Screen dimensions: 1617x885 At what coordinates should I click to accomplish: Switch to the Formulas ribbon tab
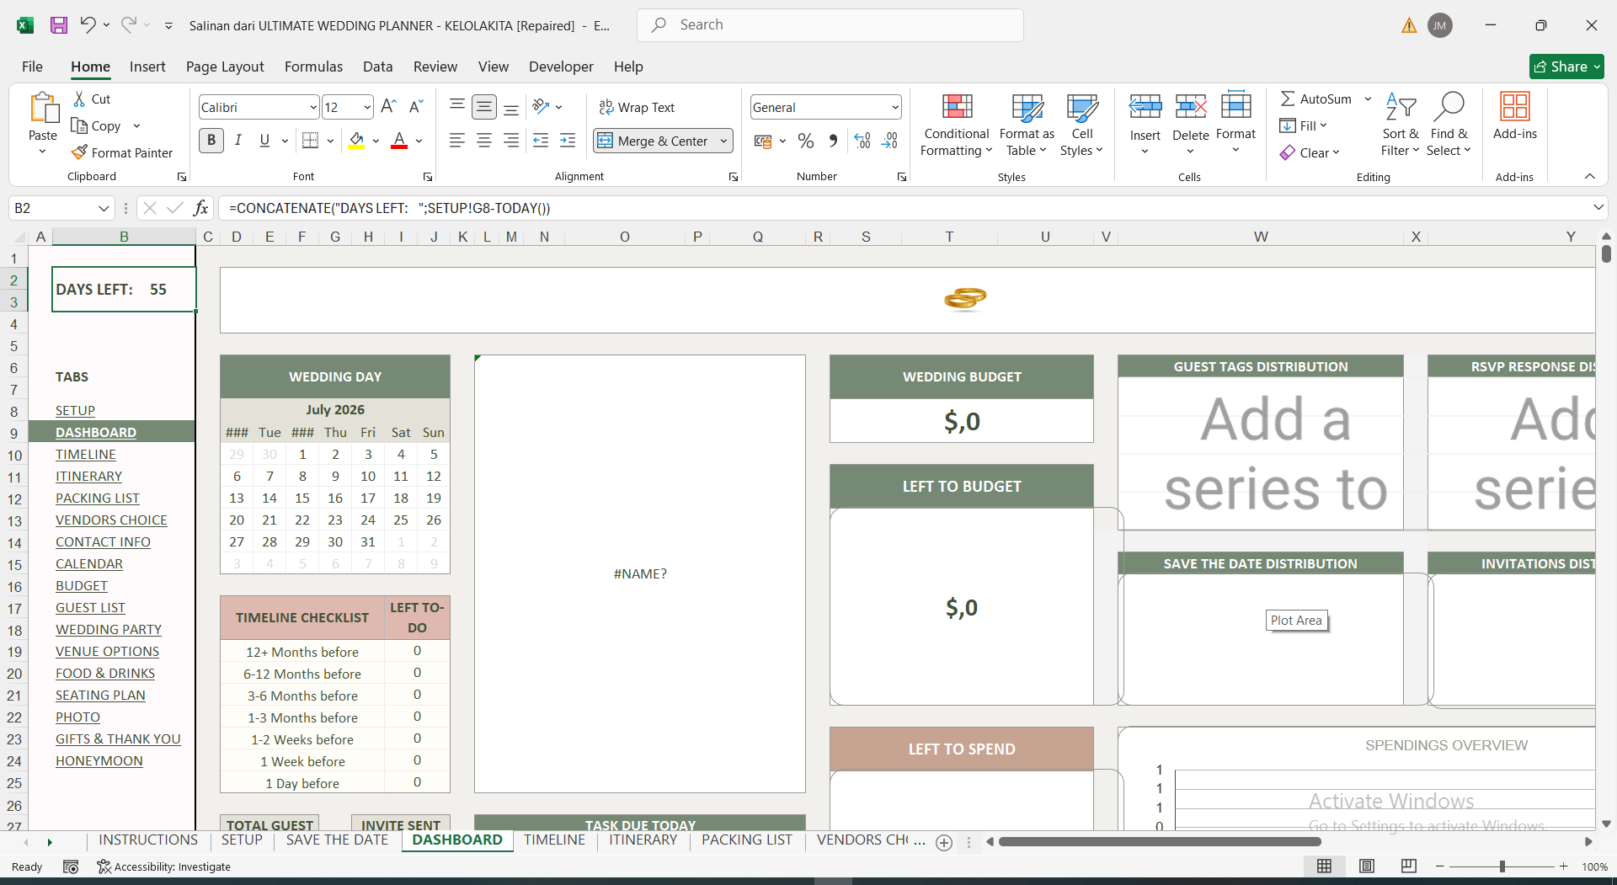(313, 67)
